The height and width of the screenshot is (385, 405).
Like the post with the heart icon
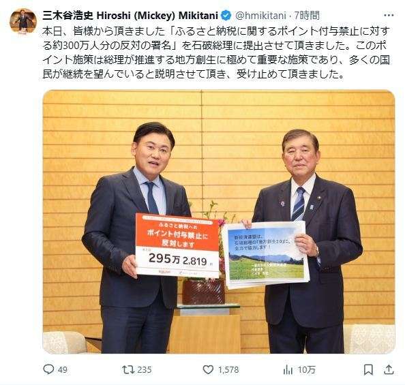208,370
